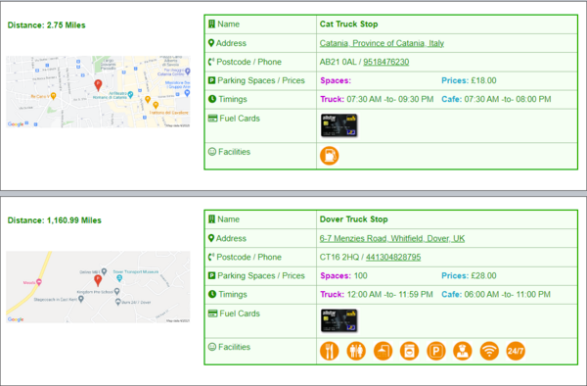Open the Dover Truck Stop map thumbnail
Image resolution: width=587 pixels, height=386 pixels.
coord(98,287)
